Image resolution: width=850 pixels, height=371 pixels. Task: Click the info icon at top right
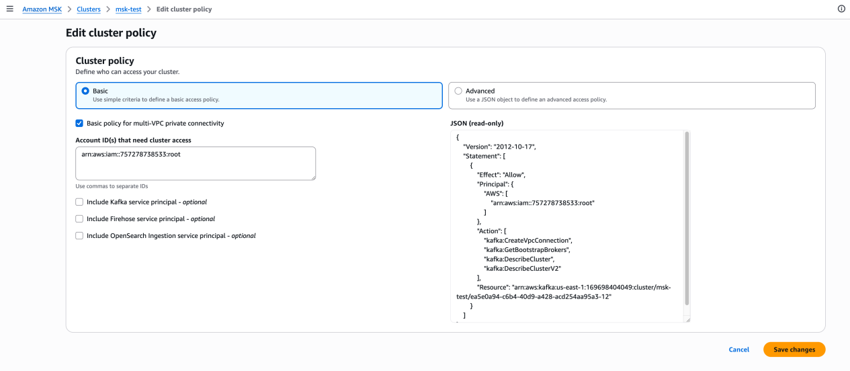click(841, 9)
